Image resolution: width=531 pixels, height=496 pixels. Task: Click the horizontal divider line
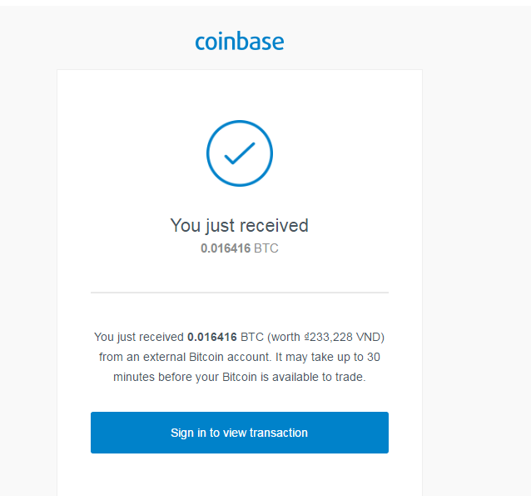[240, 293]
